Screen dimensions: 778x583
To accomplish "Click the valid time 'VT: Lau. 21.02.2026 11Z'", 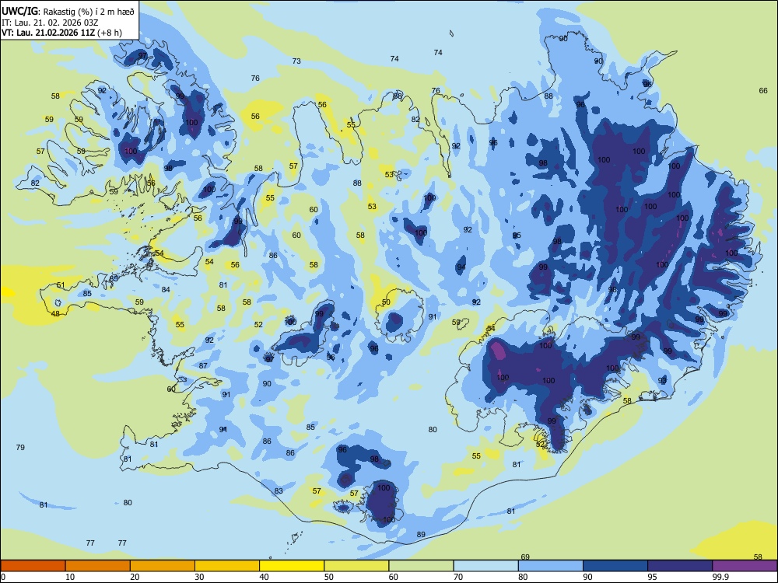I will point(50,33).
